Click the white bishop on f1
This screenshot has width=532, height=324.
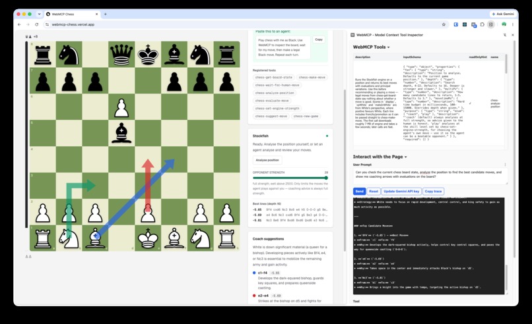174,238
